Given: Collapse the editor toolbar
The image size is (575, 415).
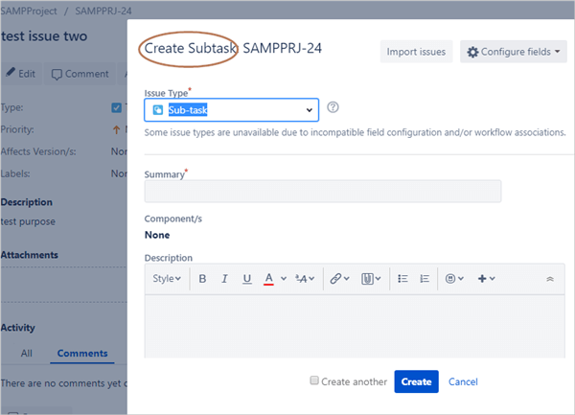Looking at the screenshot, I should coord(550,279).
